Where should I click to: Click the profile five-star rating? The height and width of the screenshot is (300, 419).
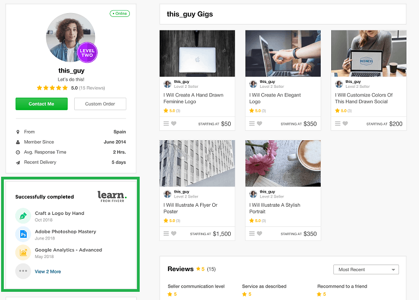(52, 88)
